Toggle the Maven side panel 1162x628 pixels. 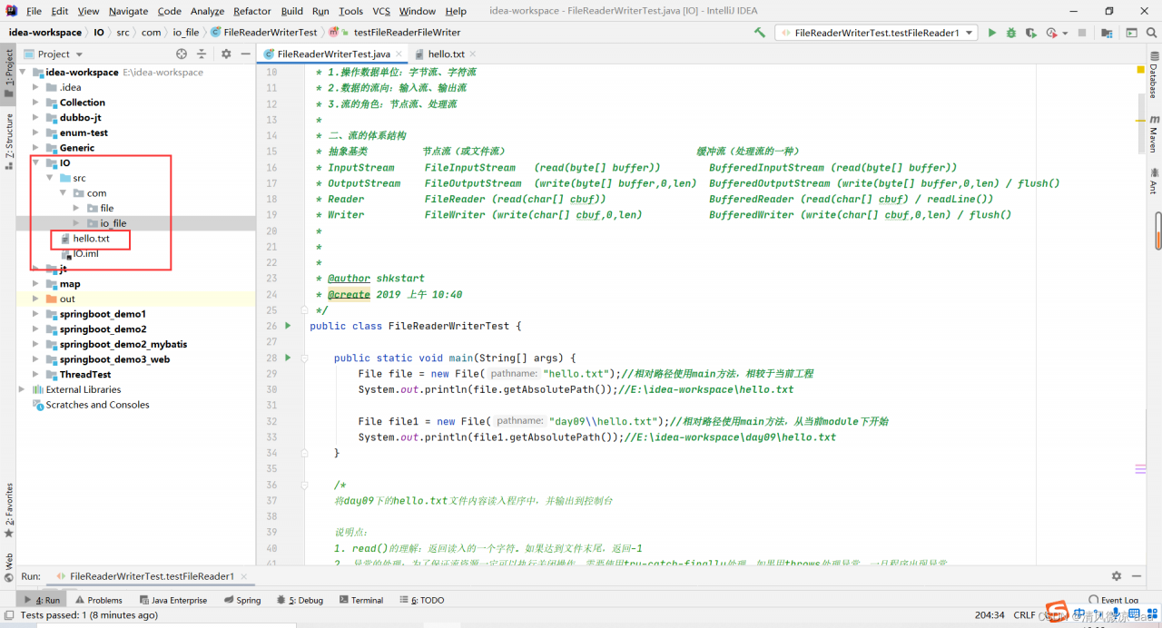[x=1154, y=133]
